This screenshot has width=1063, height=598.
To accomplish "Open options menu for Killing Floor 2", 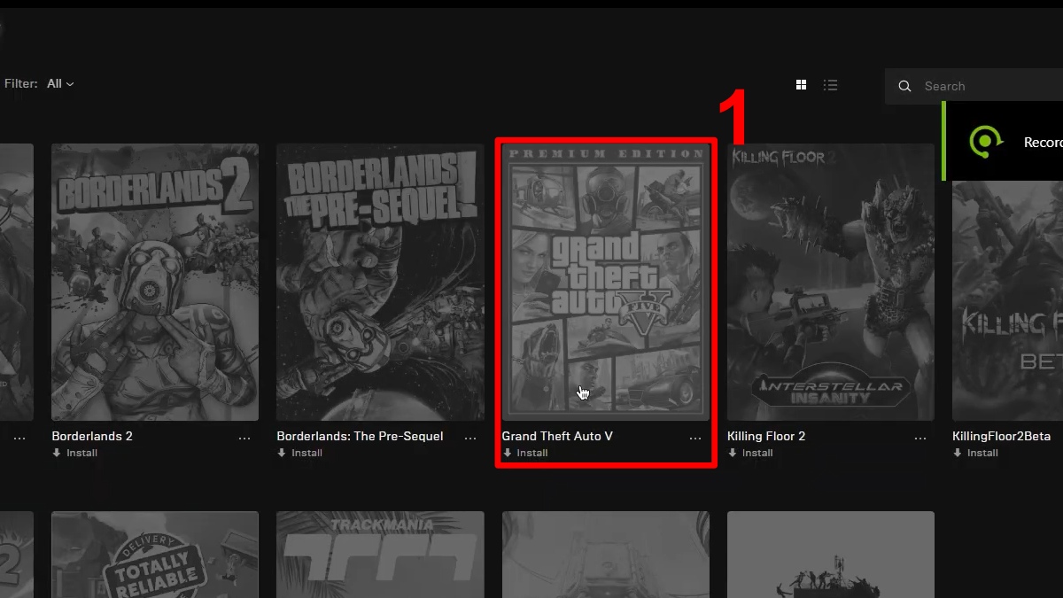I will pos(920,438).
